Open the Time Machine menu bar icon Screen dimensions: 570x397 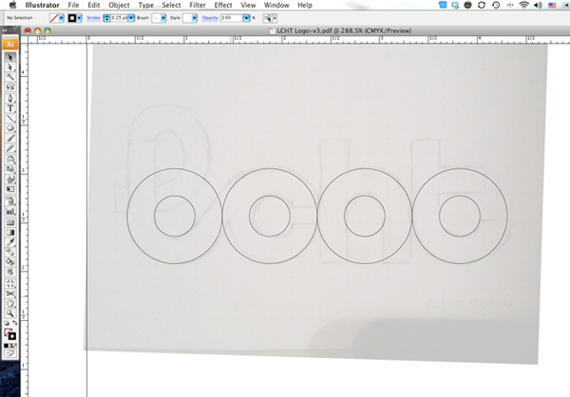tap(496, 5)
